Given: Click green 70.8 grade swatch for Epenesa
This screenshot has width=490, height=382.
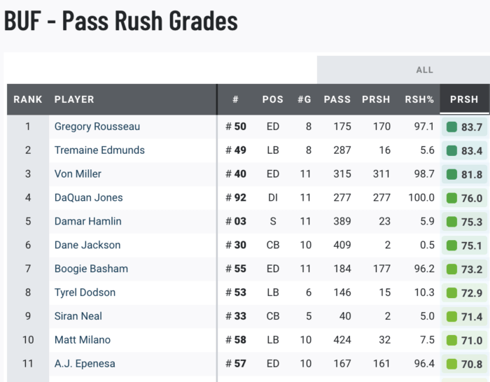Looking at the screenshot, I should (x=452, y=365).
